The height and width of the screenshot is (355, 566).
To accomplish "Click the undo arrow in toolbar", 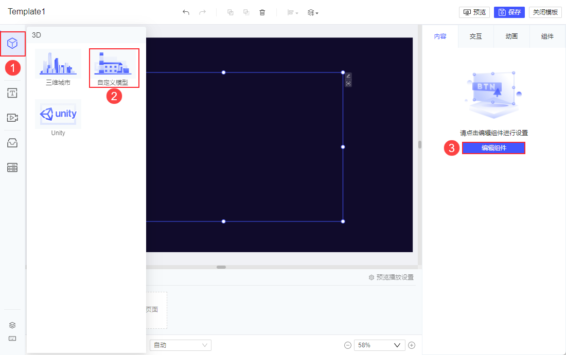I will tap(186, 12).
